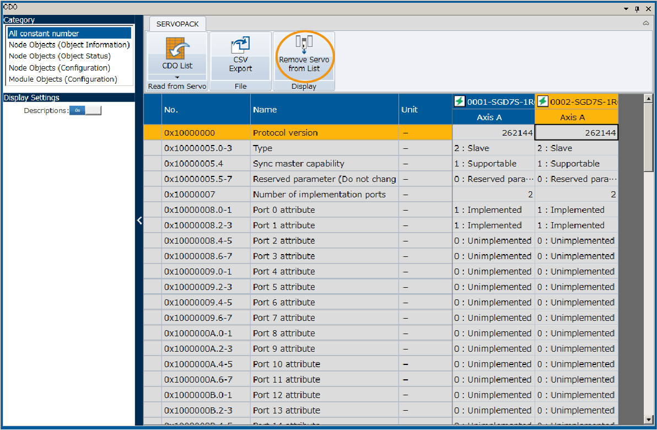657x430 pixels.
Task: Collapse the ribbon with the top-right chevron
Action: tap(645, 24)
